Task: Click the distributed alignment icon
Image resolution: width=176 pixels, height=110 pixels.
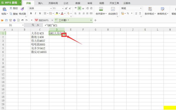Action: (x=91, y=14)
